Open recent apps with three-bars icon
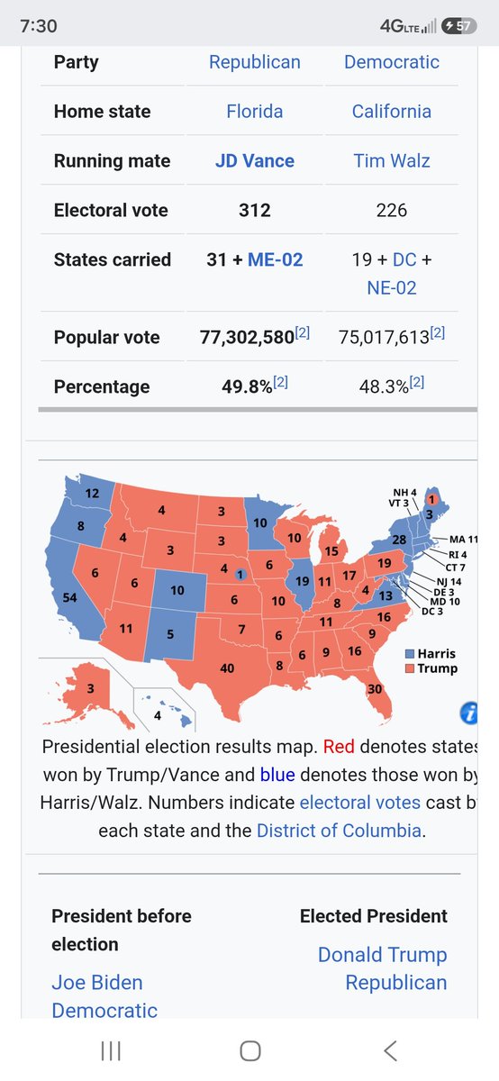Image resolution: width=499 pixels, height=1081 pixels. click(112, 1050)
